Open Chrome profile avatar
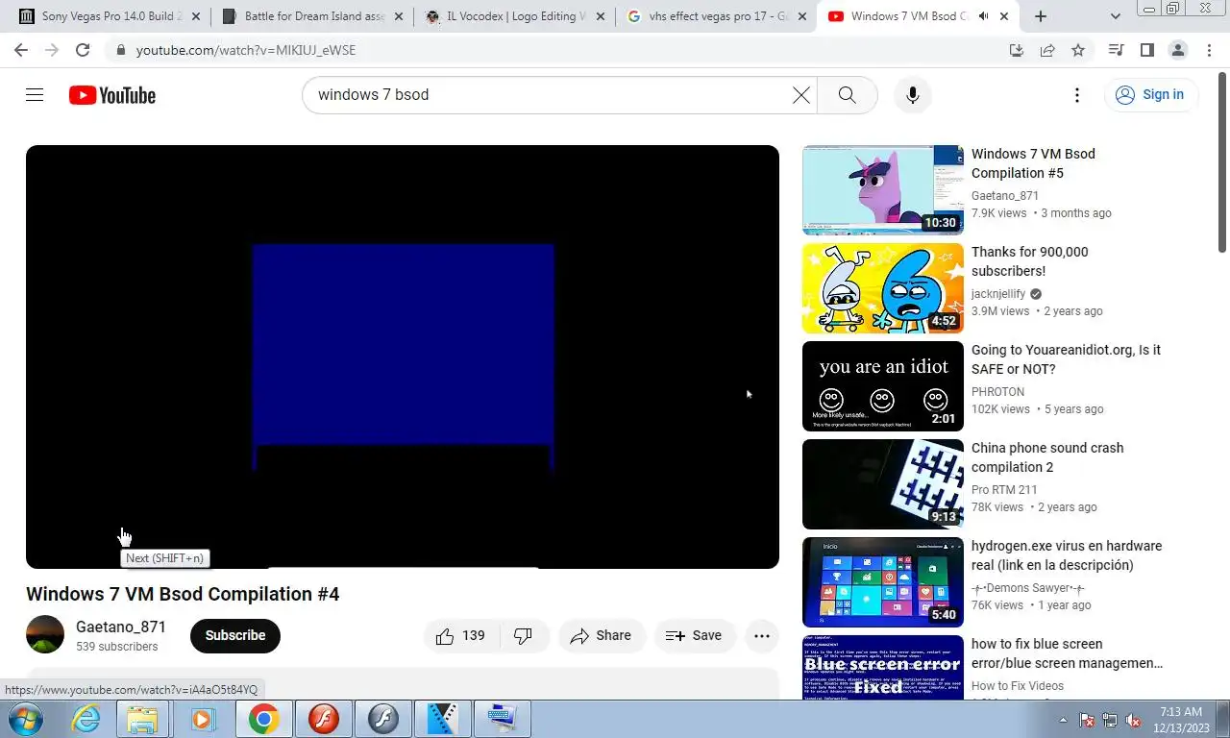The height and width of the screenshot is (738, 1230). pos(1177,50)
